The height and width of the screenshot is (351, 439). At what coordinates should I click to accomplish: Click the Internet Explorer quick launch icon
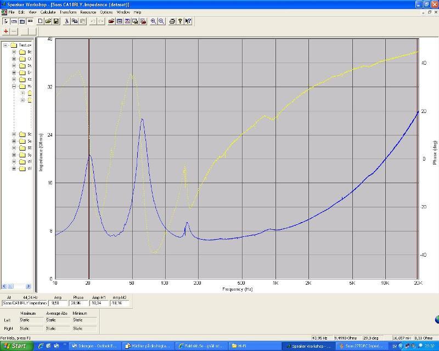point(41,346)
